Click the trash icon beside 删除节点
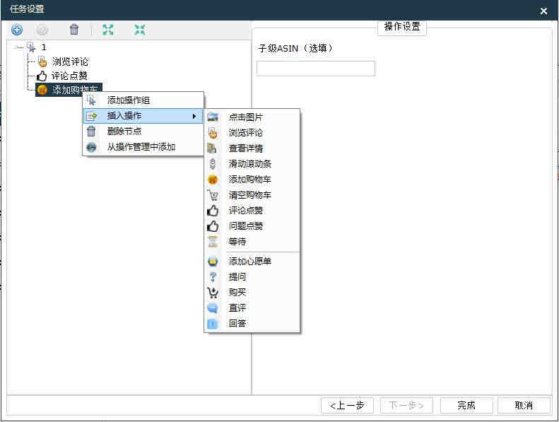Image resolution: width=559 pixels, height=422 pixels. pyautogui.click(x=91, y=131)
